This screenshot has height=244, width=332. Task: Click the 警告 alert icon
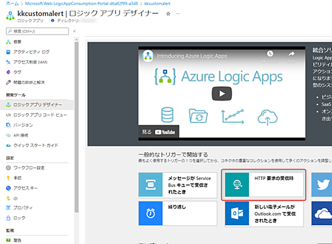8,240
